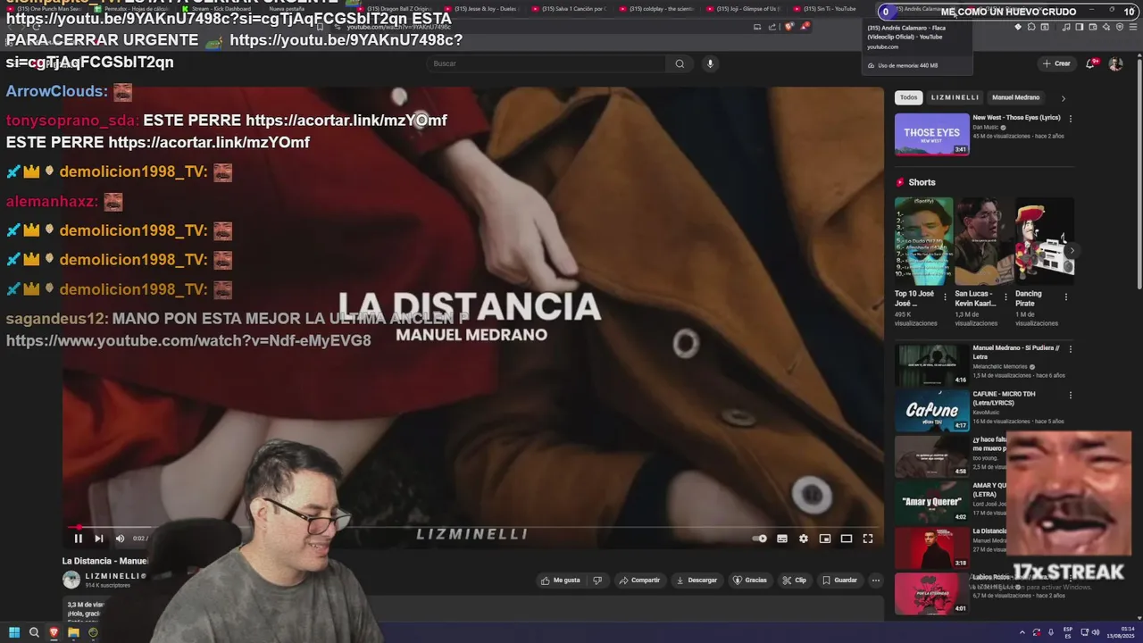
Task: Open the Crear create menu
Action: [x=1055, y=63]
